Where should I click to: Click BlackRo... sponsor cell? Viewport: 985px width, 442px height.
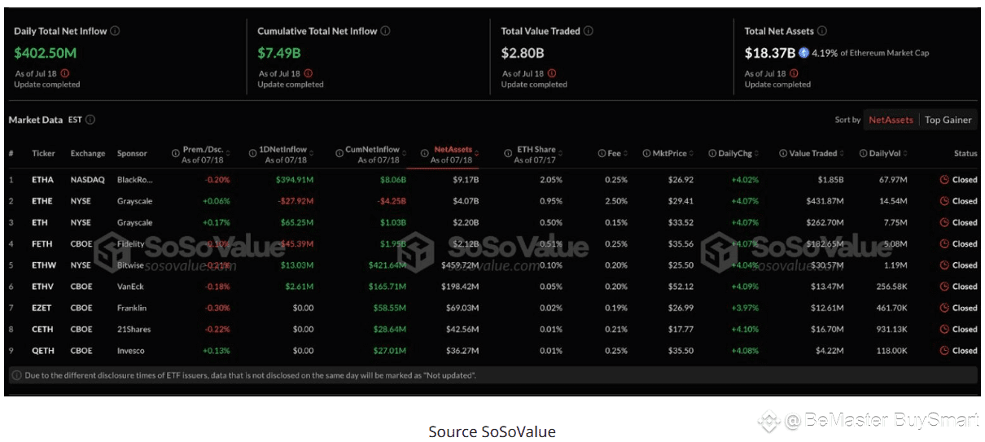coord(134,180)
